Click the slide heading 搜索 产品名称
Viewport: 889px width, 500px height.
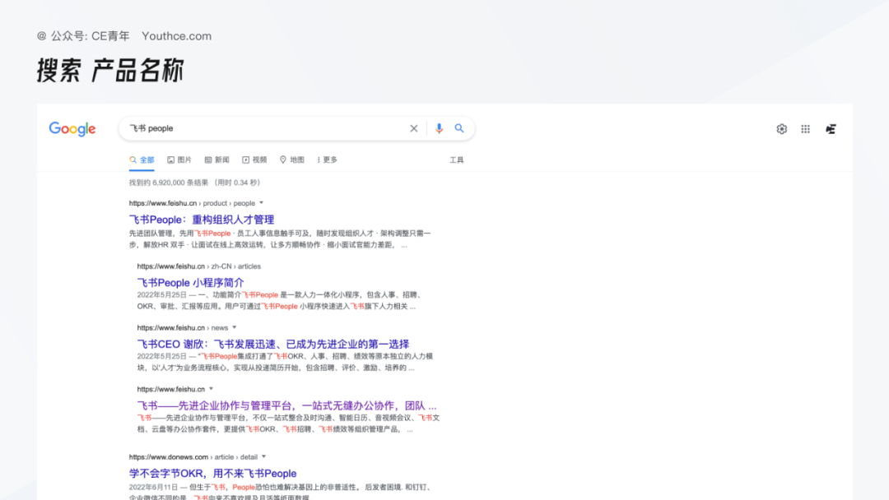pyautogui.click(x=110, y=71)
